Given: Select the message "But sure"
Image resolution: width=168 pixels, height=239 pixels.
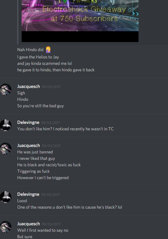Looking at the screenshot, I should [x=25, y=237].
